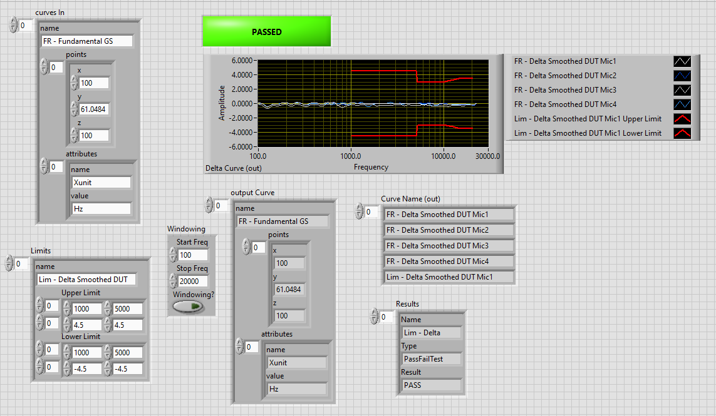Click the red Mic1 Upper Limit plot icon
The height and width of the screenshot is (416, 716).
(x=682, y=119)
